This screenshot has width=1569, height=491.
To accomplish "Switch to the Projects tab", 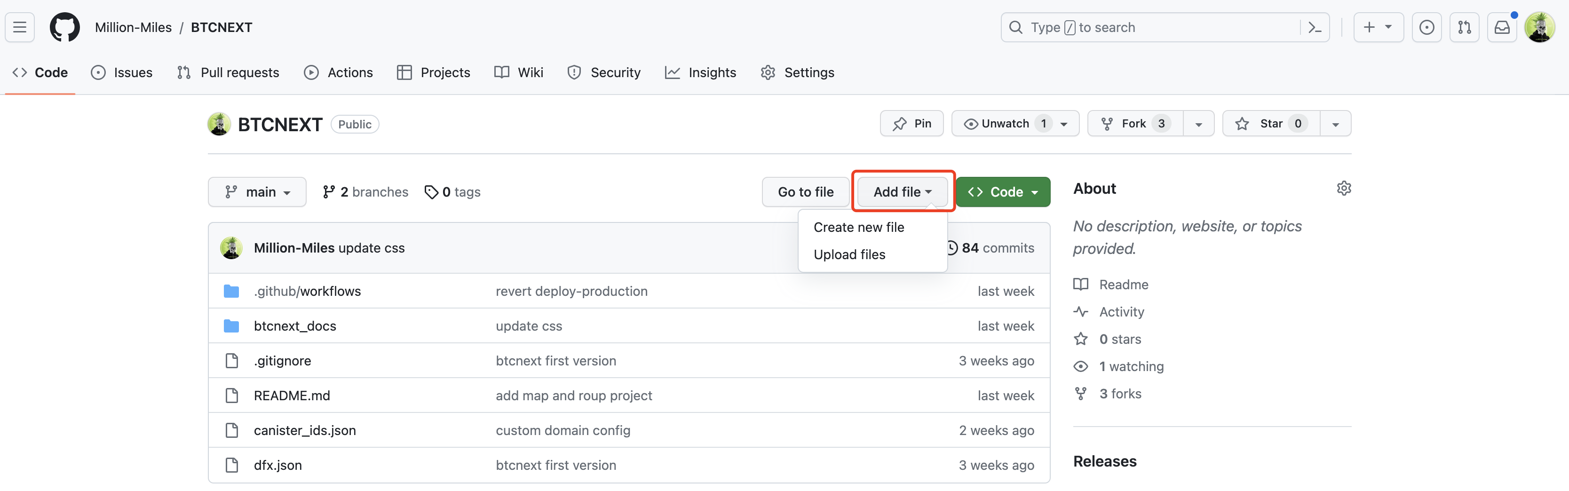I will coord(434,72).
